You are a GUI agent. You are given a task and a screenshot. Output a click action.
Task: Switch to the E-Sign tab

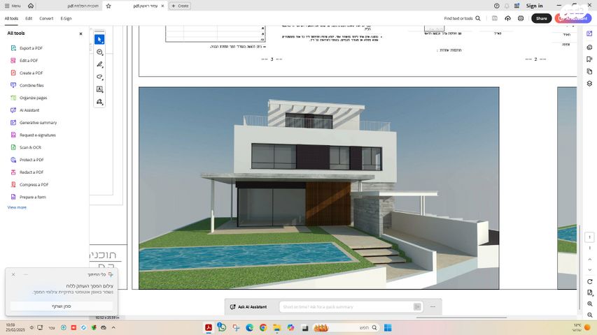(66, 18)
